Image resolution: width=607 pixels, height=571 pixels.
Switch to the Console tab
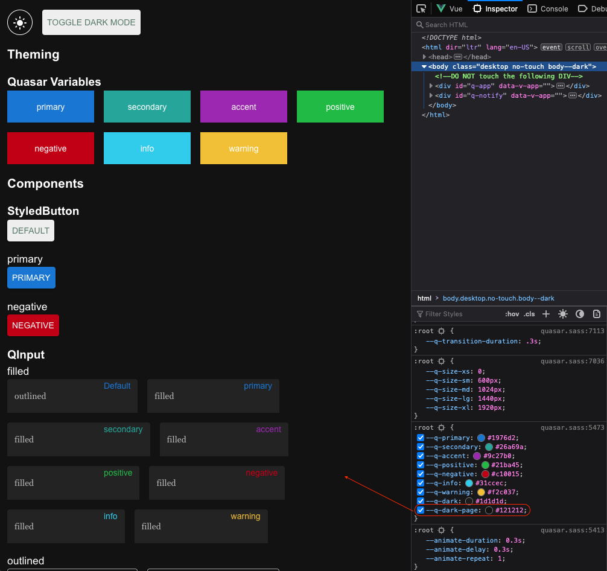click(x=547, y=8)
